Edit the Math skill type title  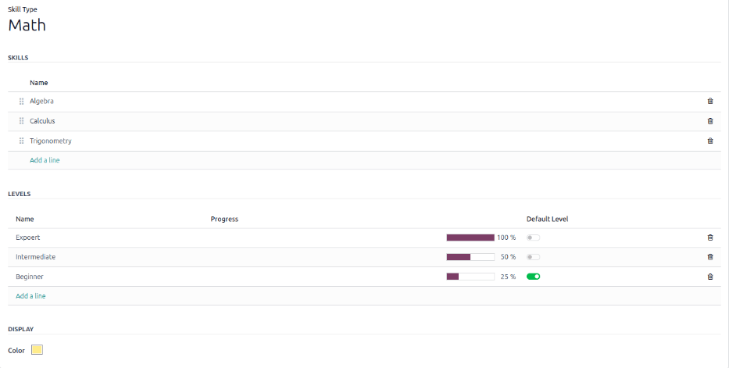[27, 25]
